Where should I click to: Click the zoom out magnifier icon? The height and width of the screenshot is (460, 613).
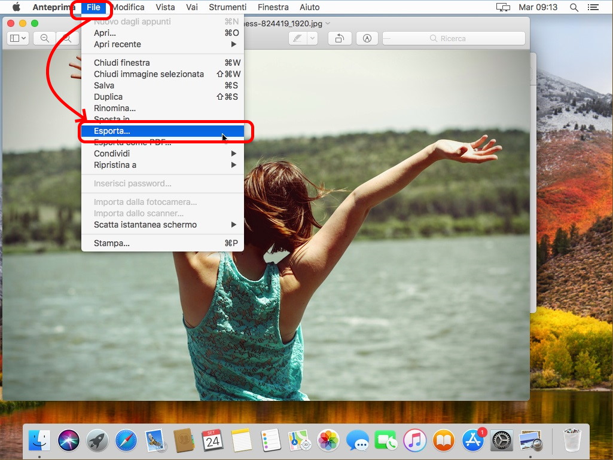45,38
